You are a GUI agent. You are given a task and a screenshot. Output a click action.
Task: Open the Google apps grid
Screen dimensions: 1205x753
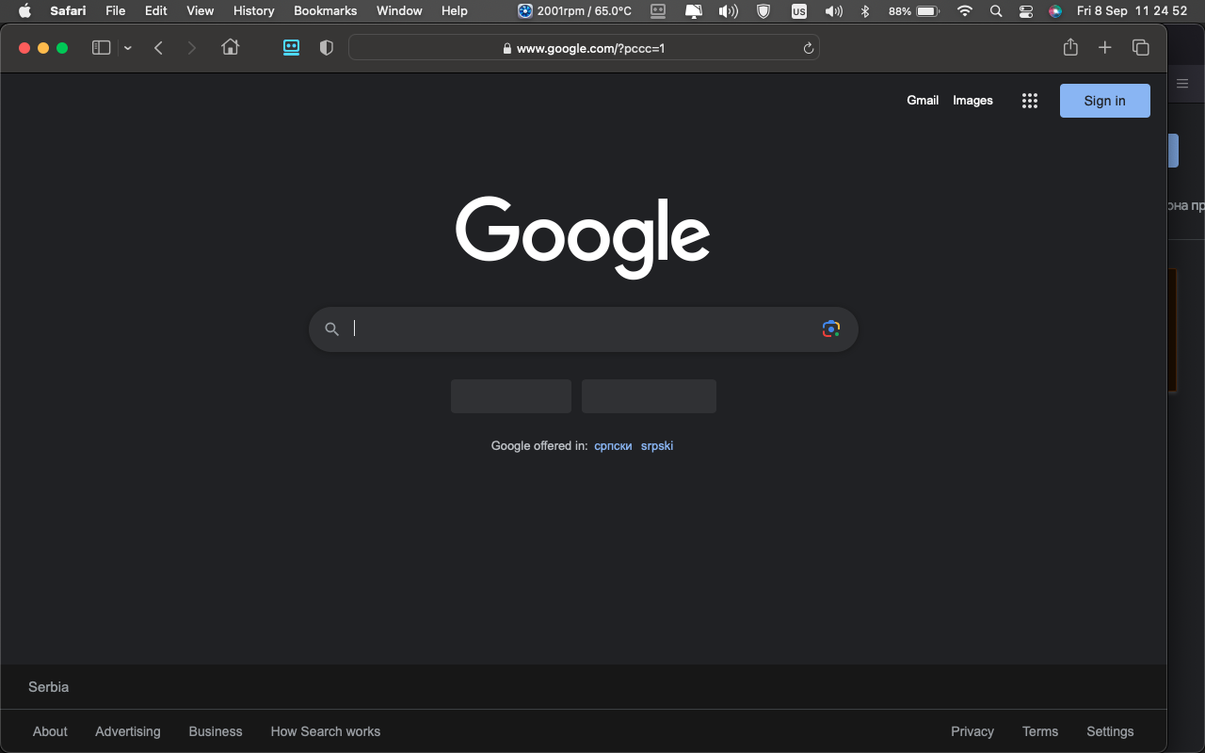click(x=1030, y=101)
